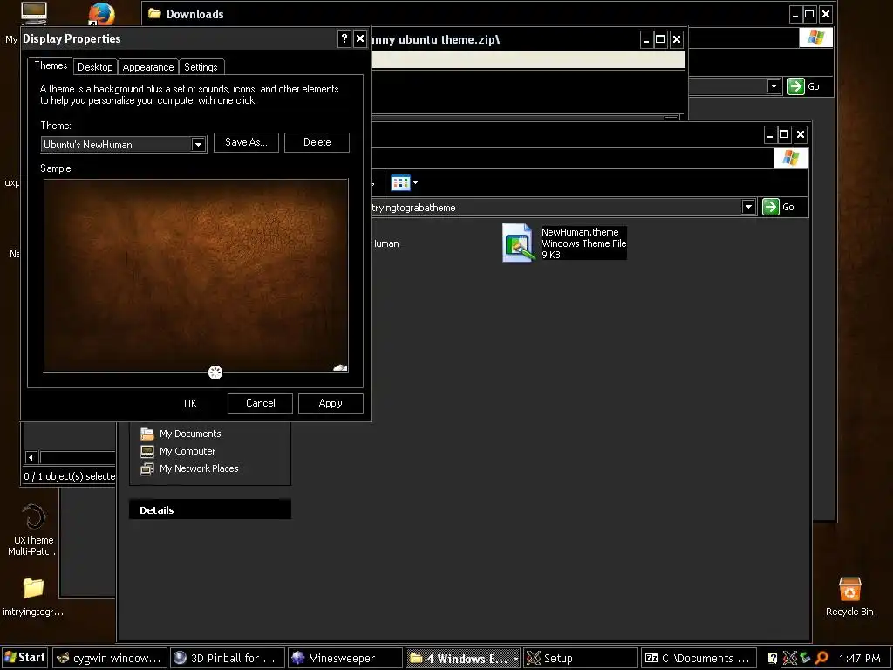Open the Start menu
The width and height of the screenshot is (893, 670).
24,658
